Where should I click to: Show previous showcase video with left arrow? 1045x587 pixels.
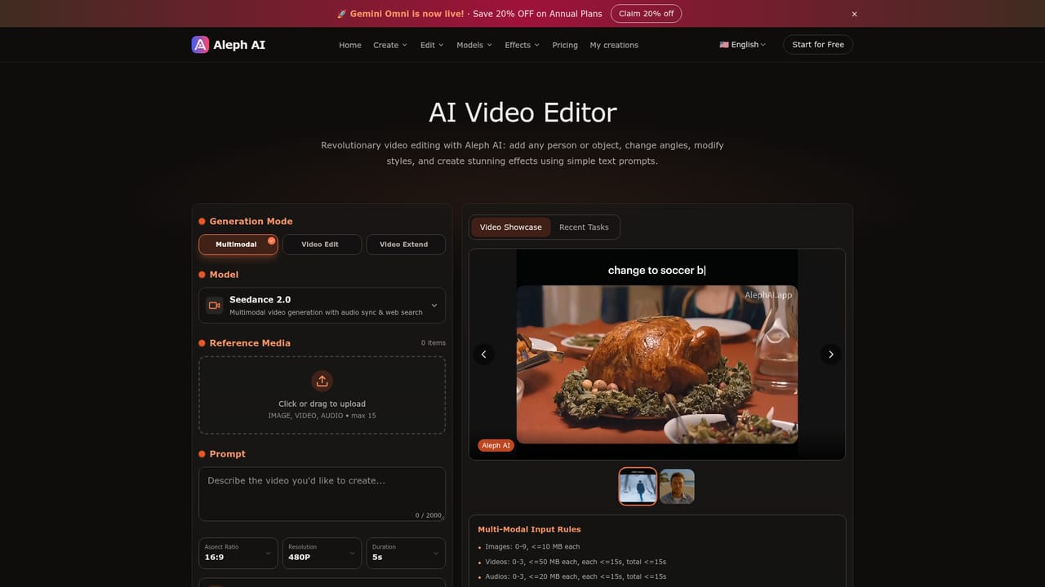click(484, 354)
